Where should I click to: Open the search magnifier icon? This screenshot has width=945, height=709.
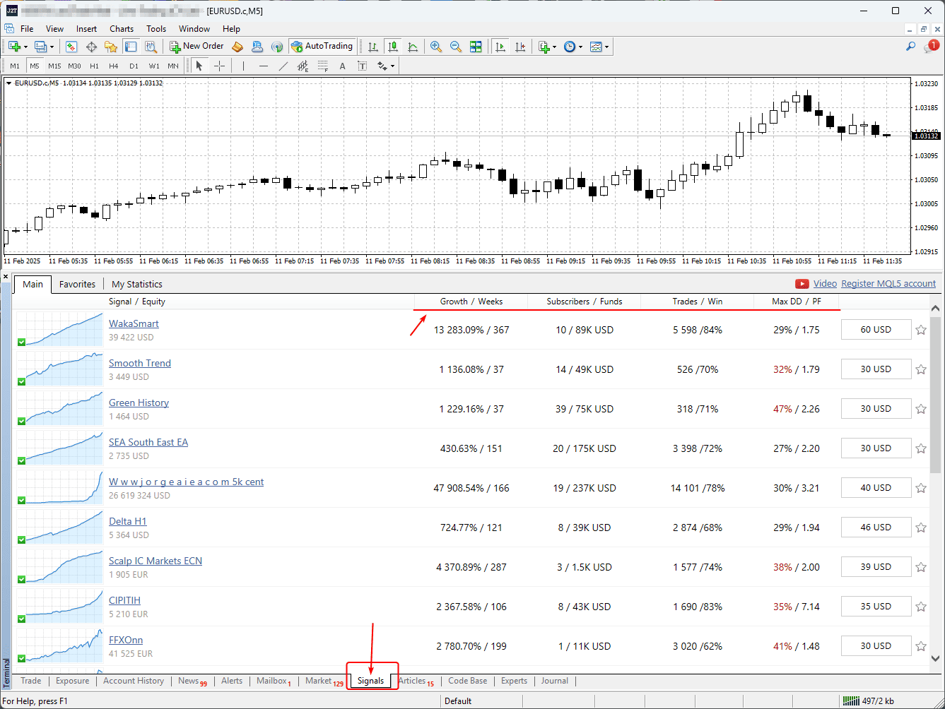910,47
